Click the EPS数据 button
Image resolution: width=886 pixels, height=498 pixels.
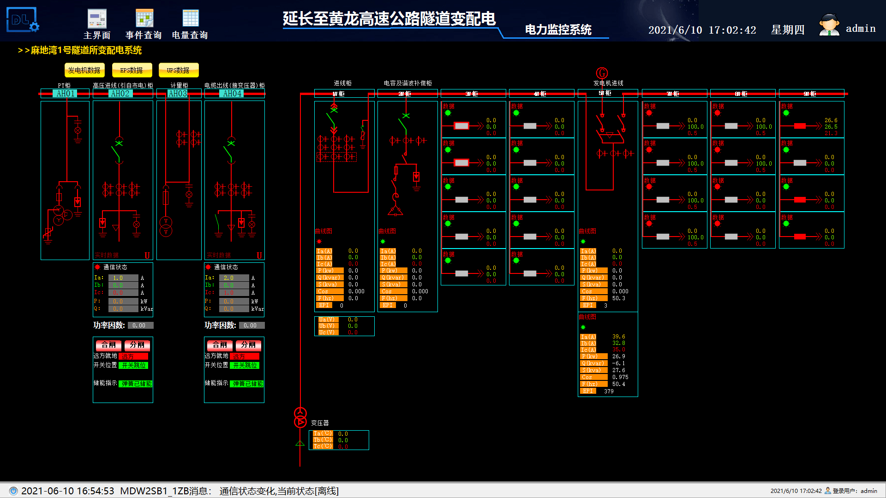(132, 70)
